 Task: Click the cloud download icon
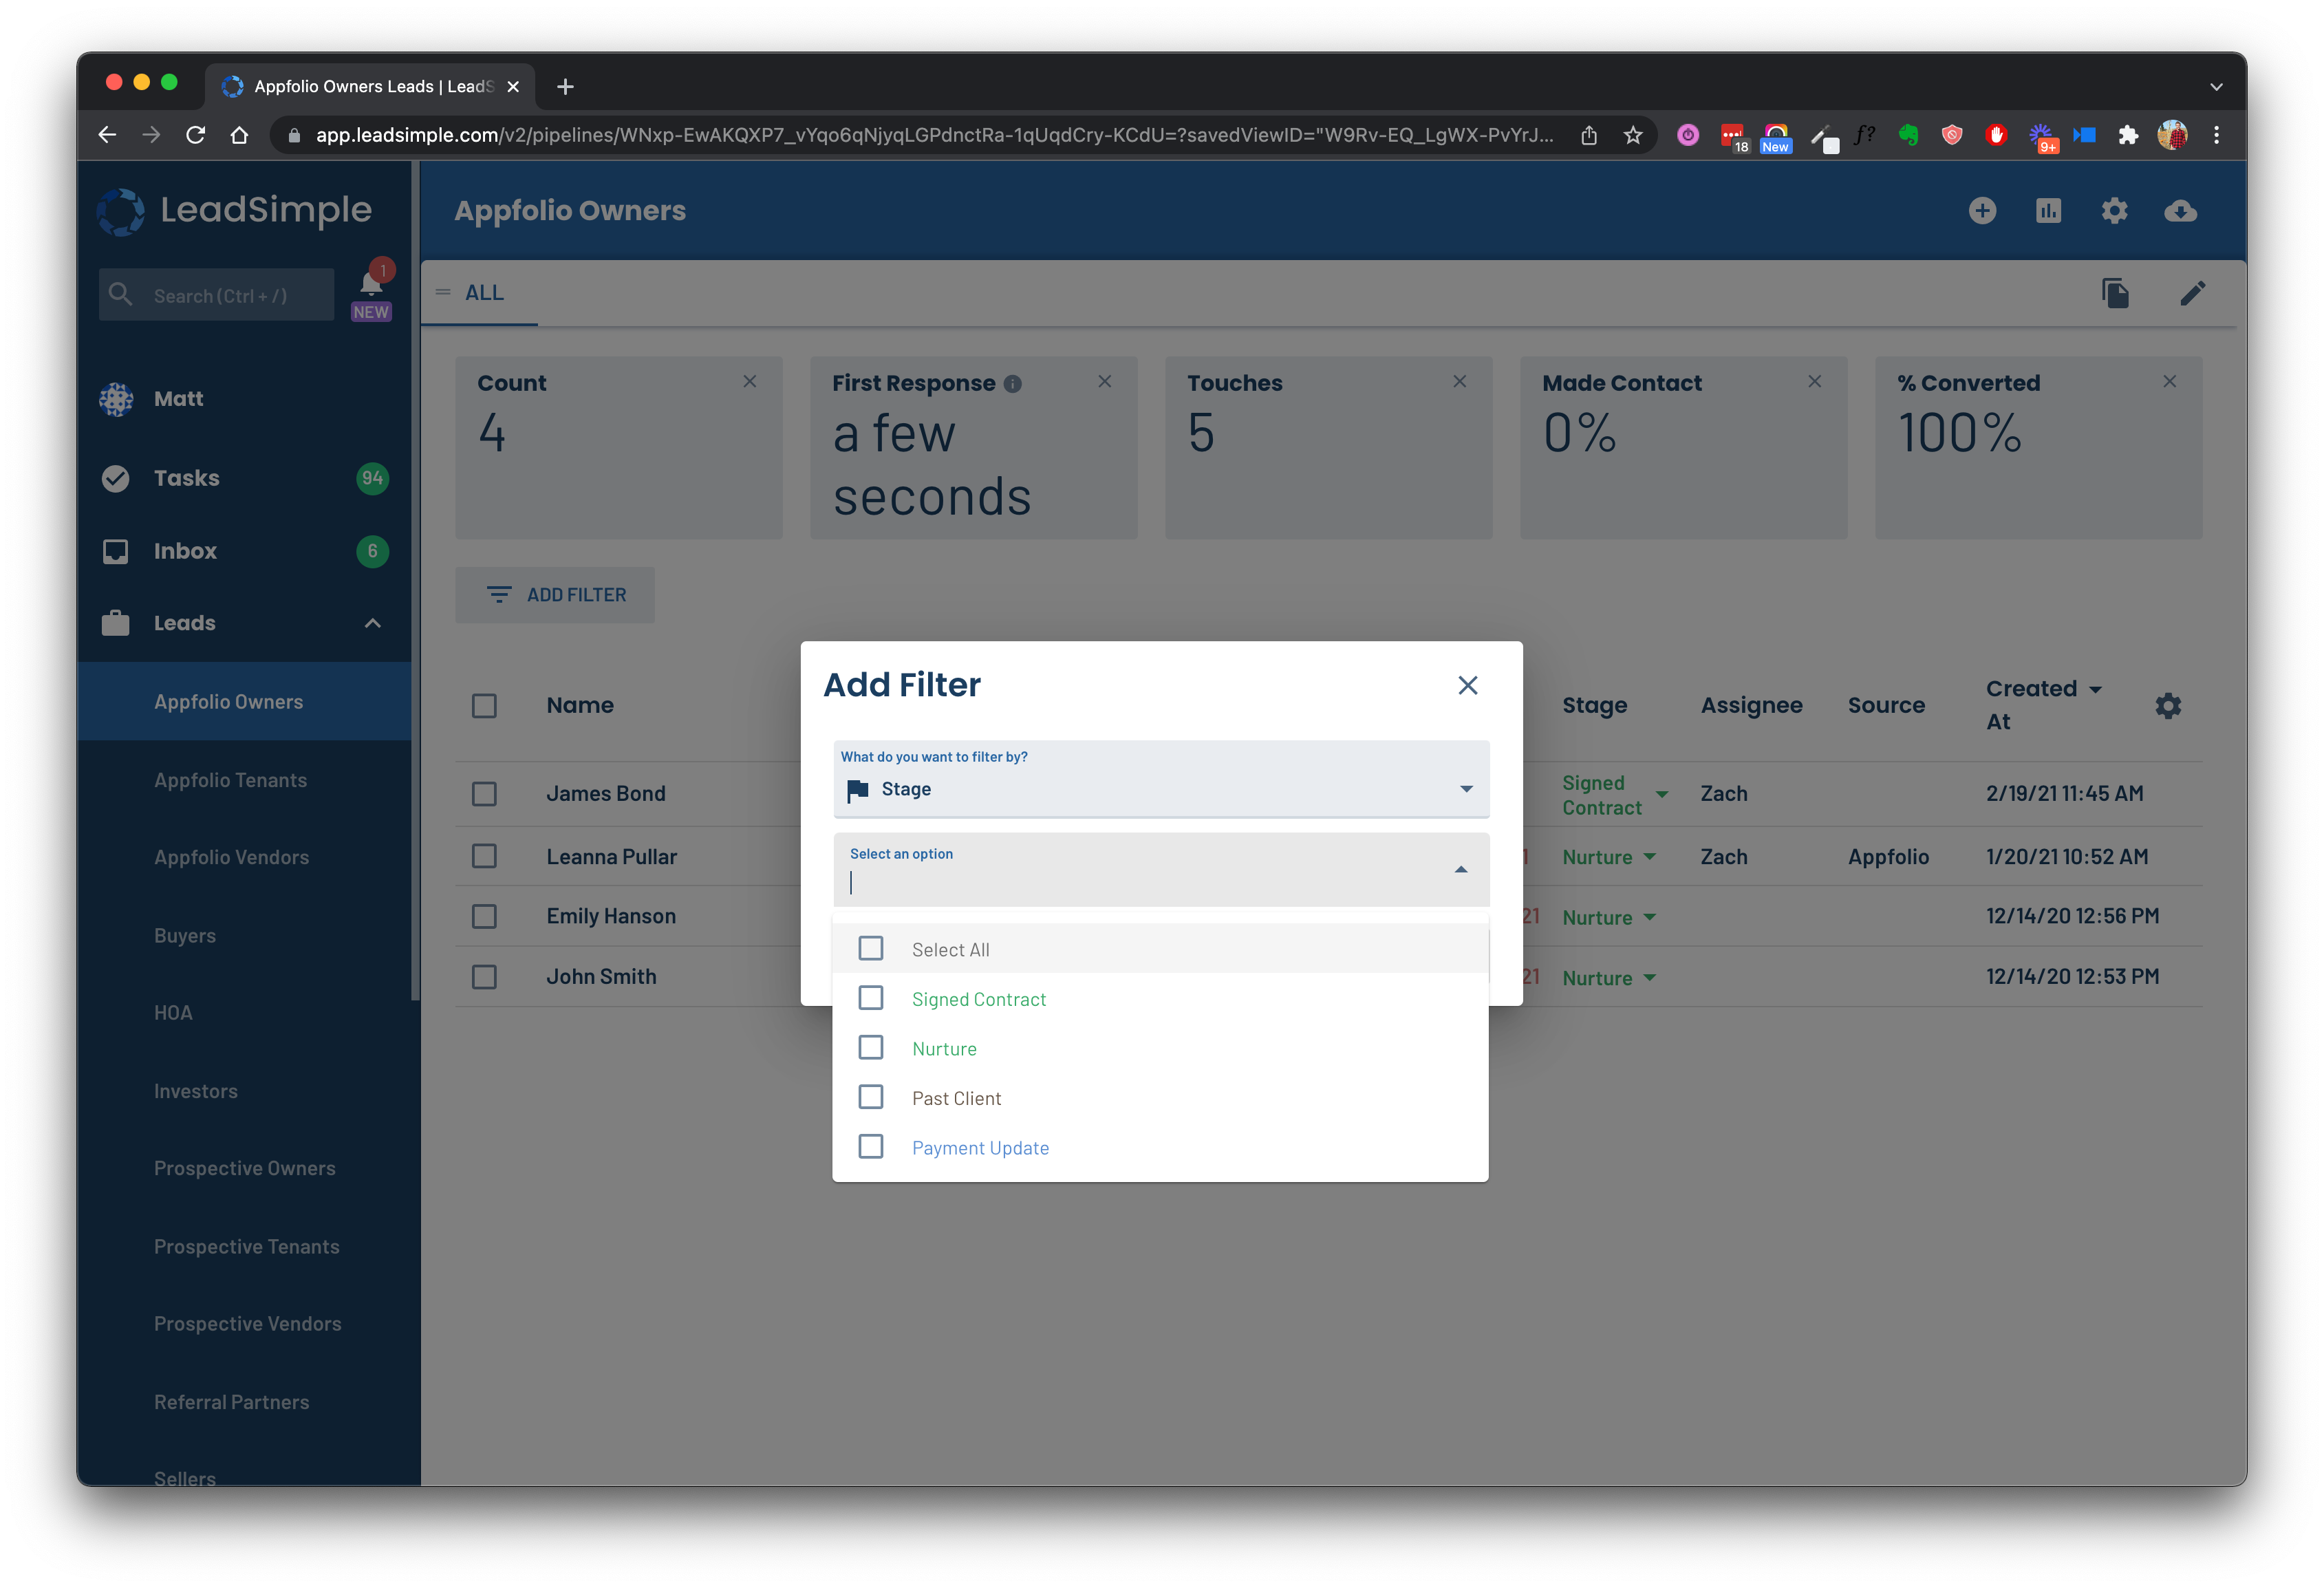coord(2180,211)
